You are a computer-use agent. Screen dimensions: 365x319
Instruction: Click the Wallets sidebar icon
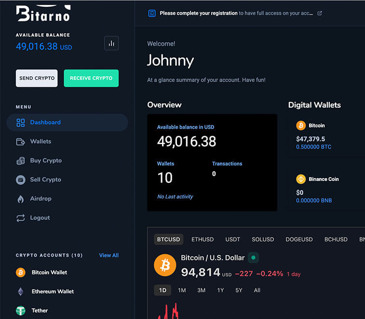click(20, 142)
